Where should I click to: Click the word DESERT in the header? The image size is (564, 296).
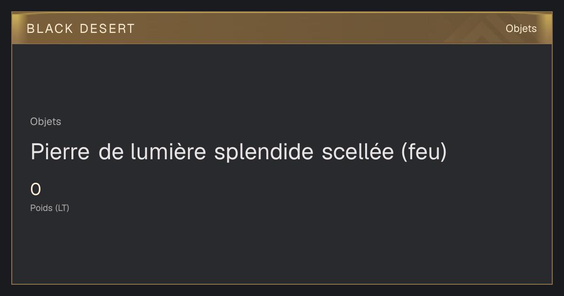click(x=107, y=29)
